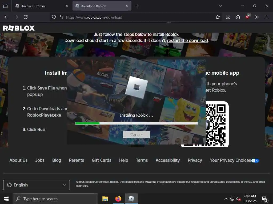
Task: Open the Gift Cards footer link
Action: (102, 160)
